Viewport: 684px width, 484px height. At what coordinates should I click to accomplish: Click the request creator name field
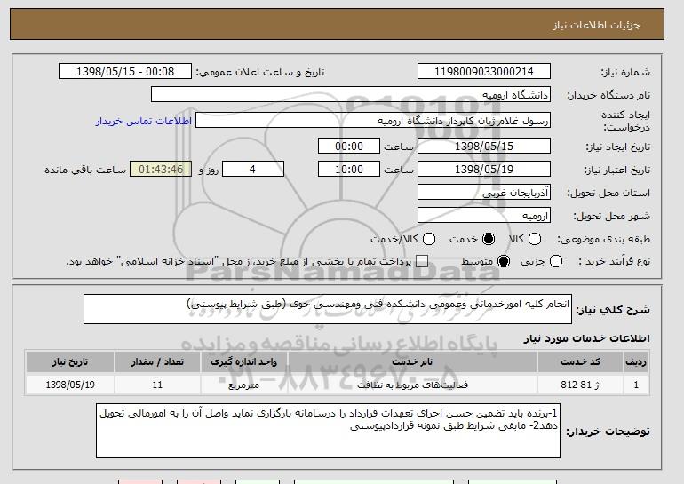(373, 121)
